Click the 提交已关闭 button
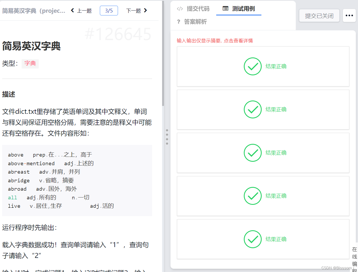This screenshot has height=272, width=358. 319,16
